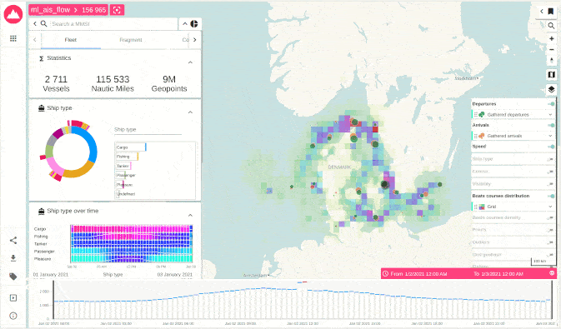This screenshot has width=561, height=329.
Task: Reset map bearing with compass icon
Action: pos(551,60)
